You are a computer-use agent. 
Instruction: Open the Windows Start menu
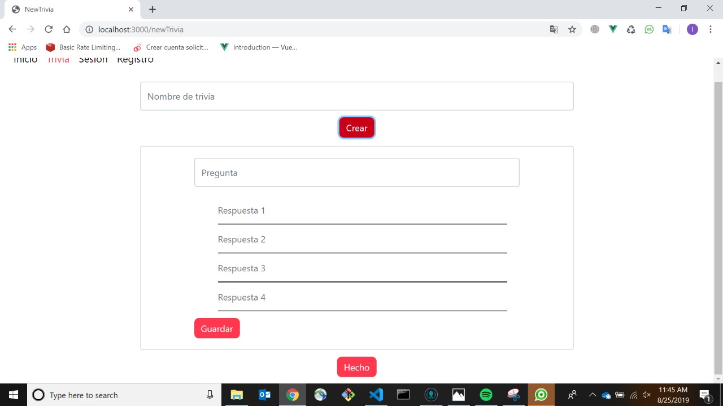pyautogui.click(x=14, y=395)
